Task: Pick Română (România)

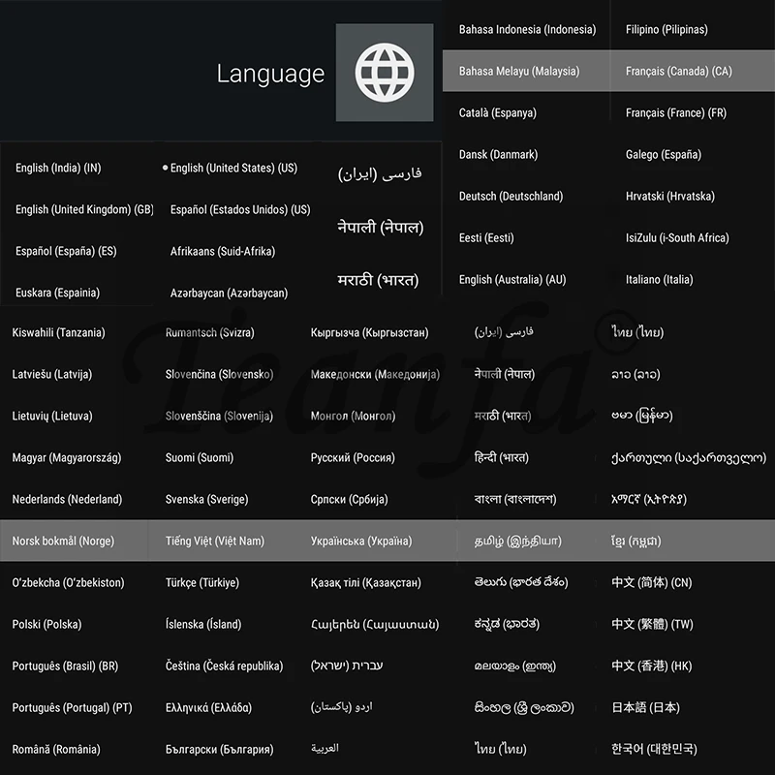Action: (56, 749)
